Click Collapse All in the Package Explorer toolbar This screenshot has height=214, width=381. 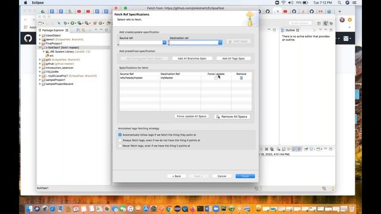pos(78,30)
